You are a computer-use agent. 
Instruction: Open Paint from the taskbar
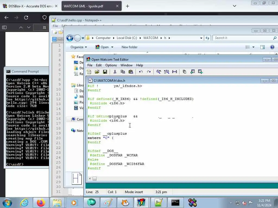[x=108, y=203]
